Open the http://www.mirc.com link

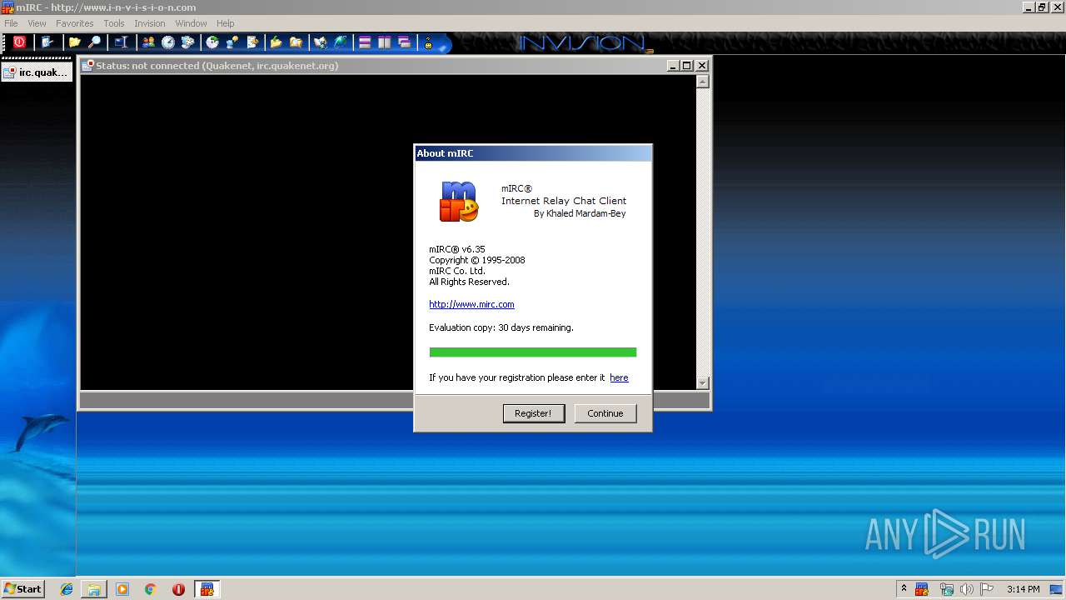point(471,304)
